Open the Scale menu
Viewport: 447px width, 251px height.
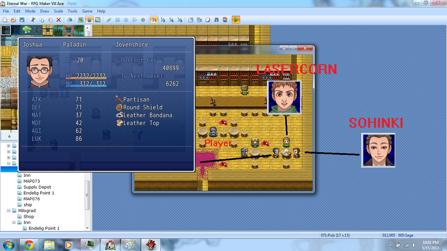(58, 11)
